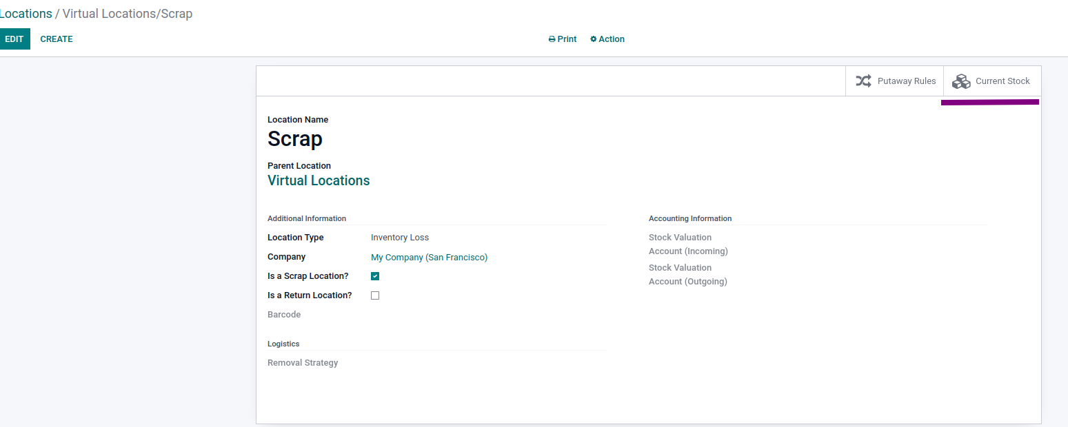1068x427 pixels.
Task: Open My Company (San Francisco) link
Action: pyautogui.click(x=429, y=257)
